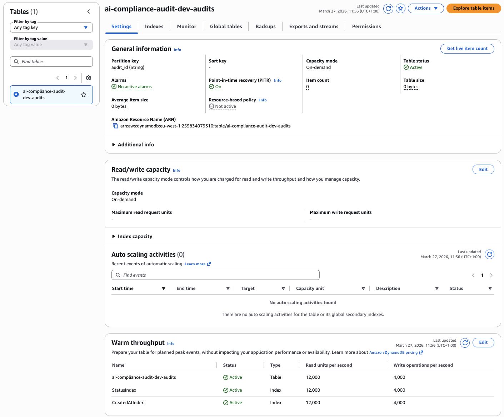Click the Point-in-time recovery Info link
The image size is (504, 417).
pos(278,80)
